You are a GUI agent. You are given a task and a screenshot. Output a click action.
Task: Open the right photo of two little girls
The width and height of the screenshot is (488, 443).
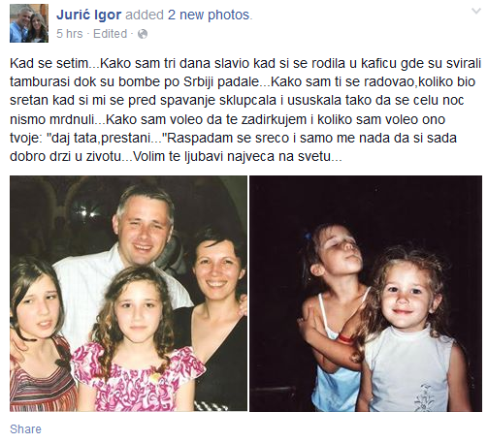click(x=366, y=294)
